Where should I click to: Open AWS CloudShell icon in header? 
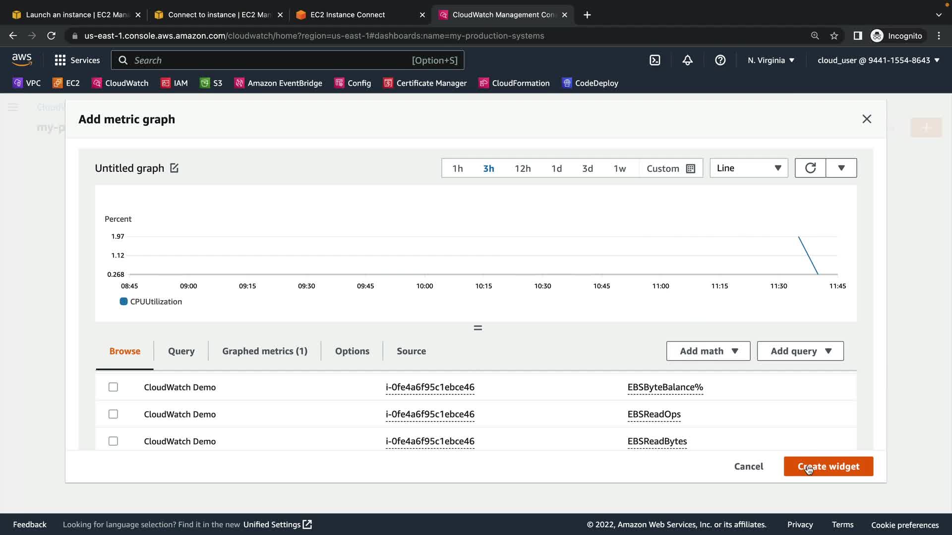[x=654, y=60]
